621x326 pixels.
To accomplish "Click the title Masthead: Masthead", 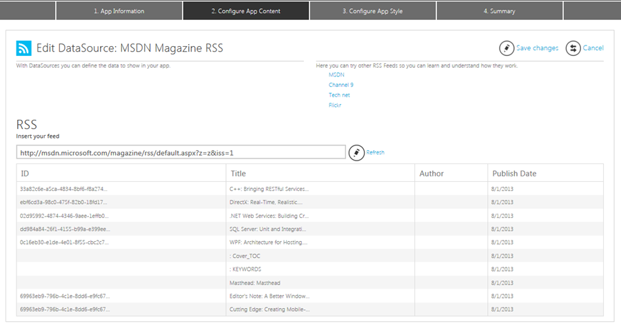I will coord(254,283).
